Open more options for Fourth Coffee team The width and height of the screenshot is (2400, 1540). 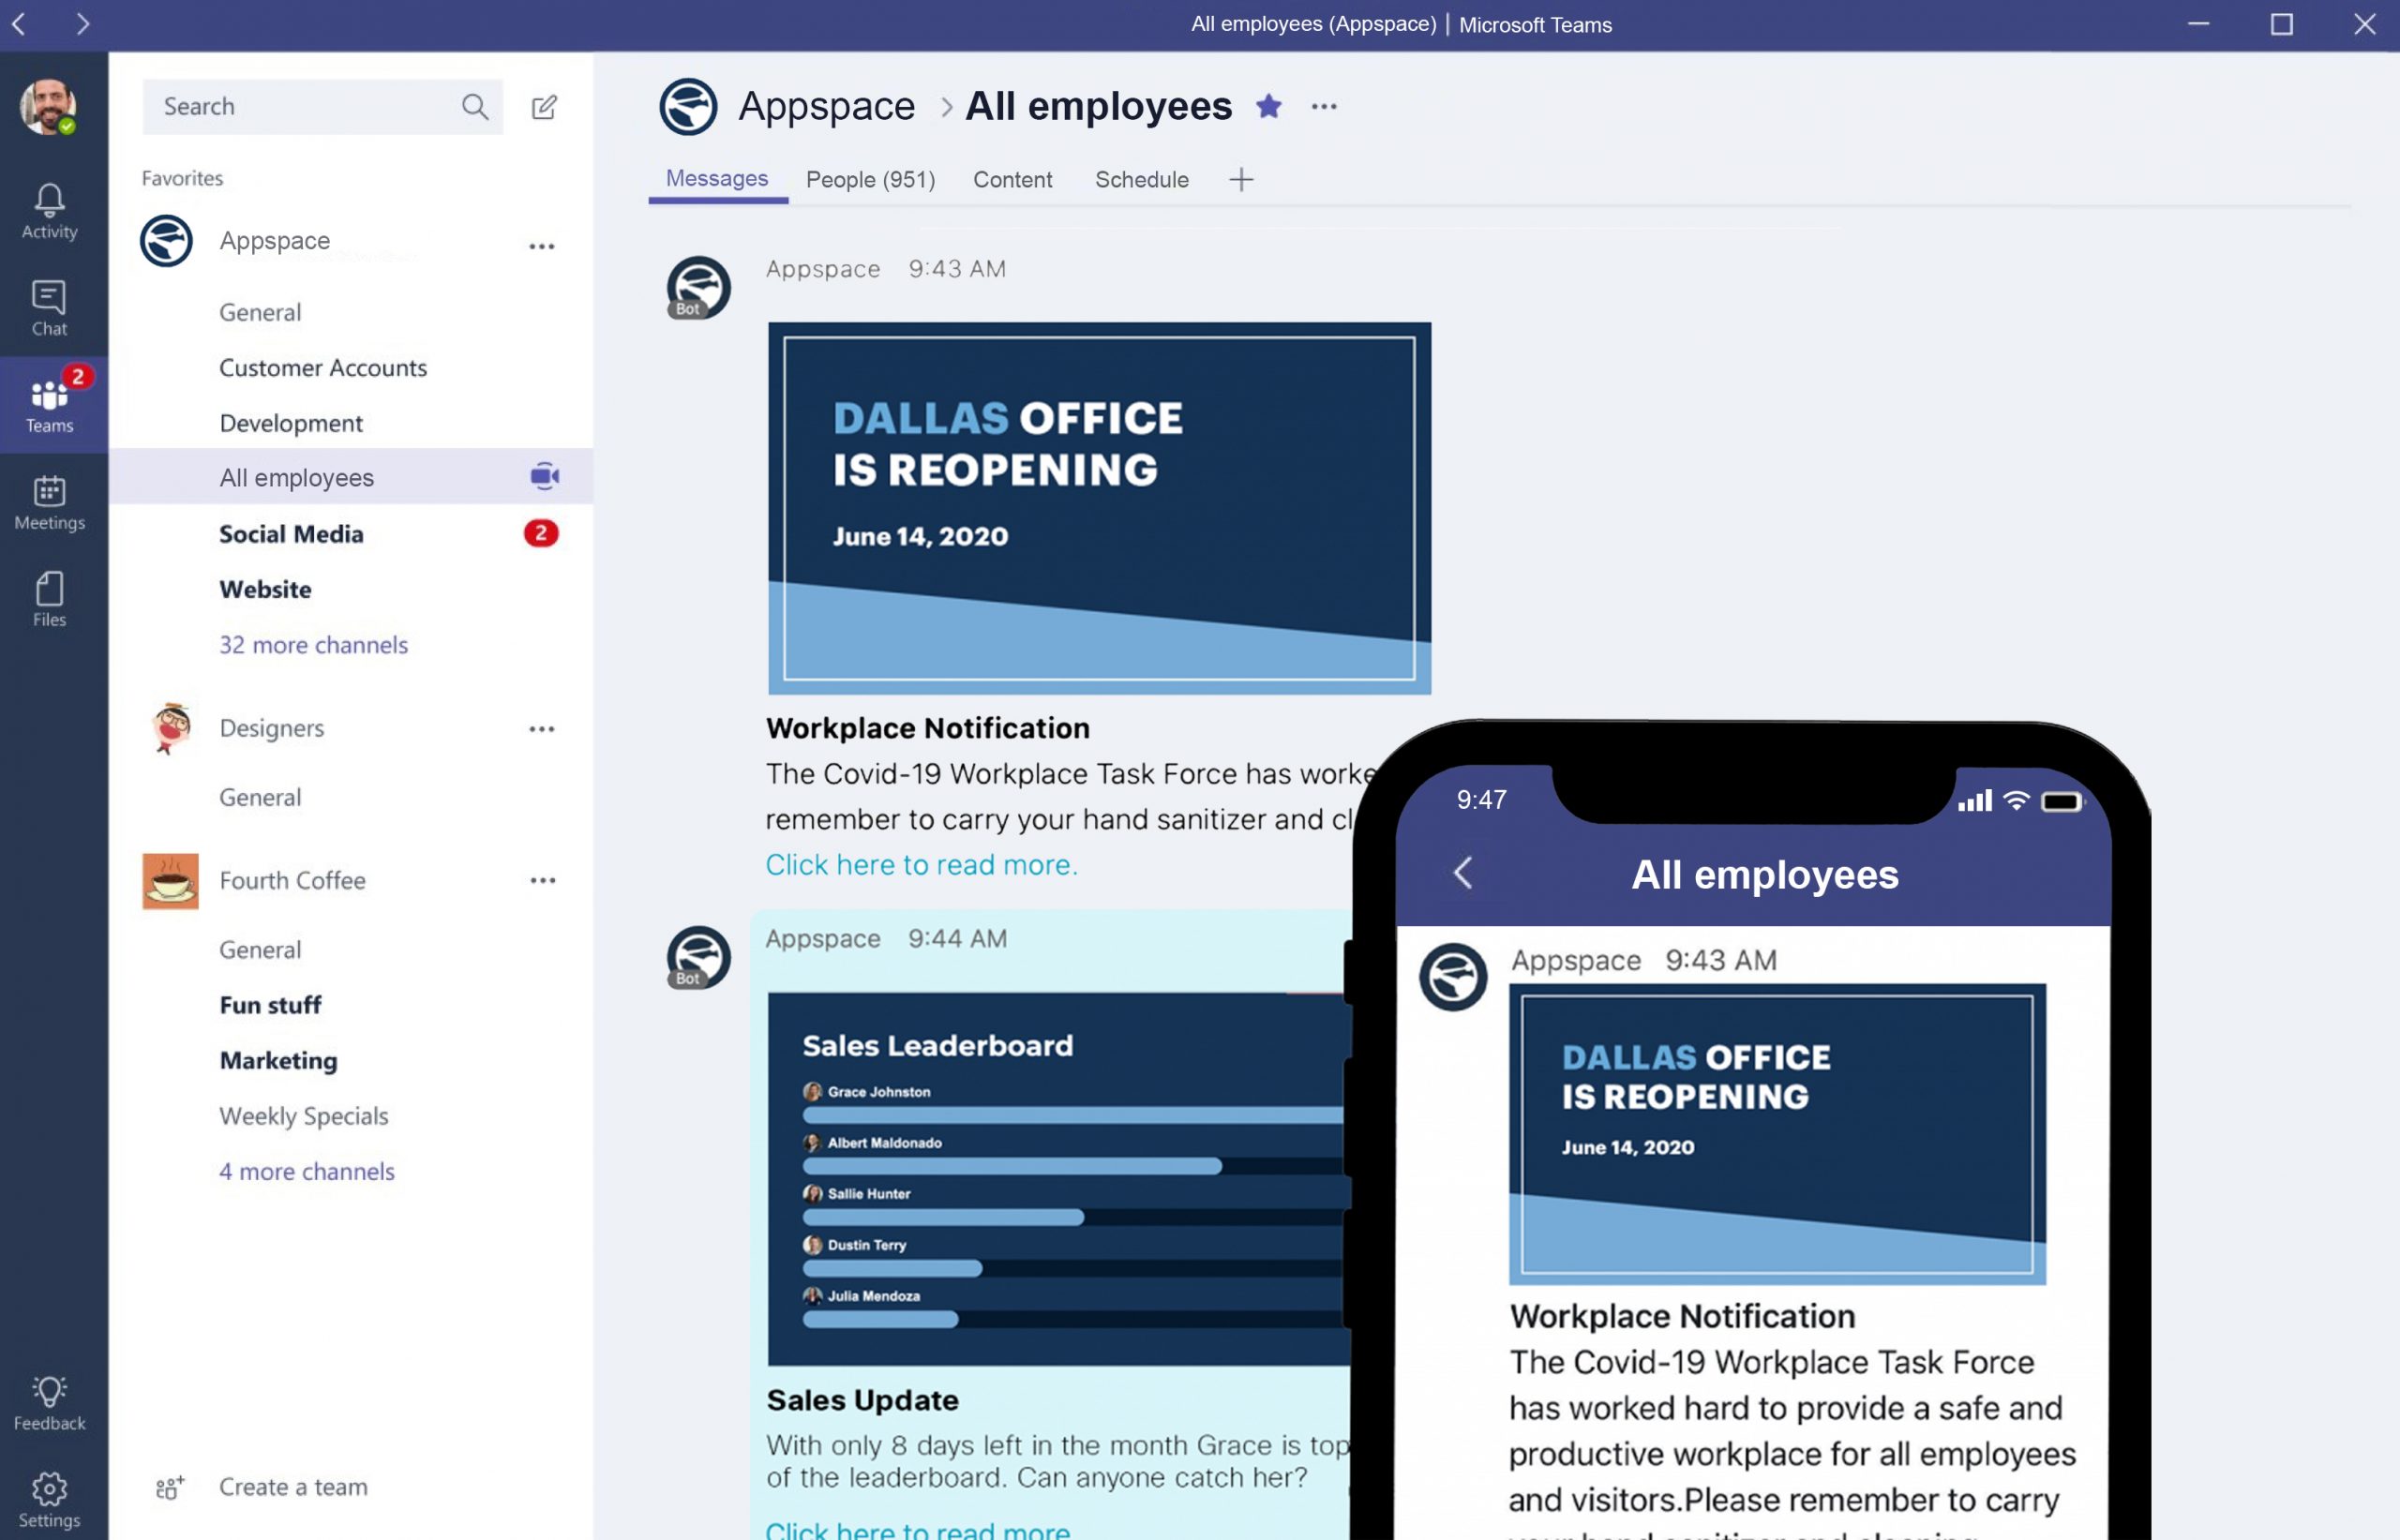pyautogui.click(x=543, y=880)
